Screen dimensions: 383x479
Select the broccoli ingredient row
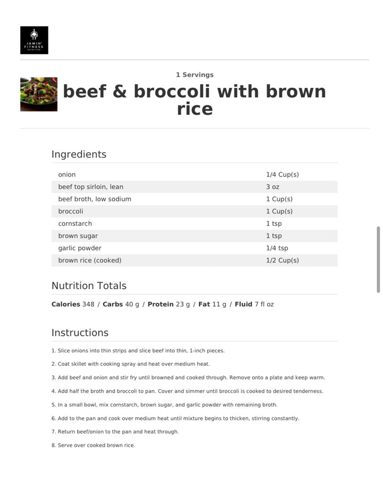pyautogui.click(x=194, y=211)
